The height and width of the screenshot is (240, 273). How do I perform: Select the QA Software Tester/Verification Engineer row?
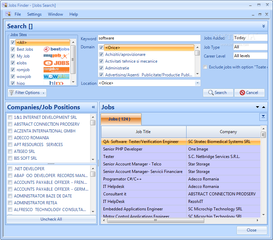pos(181,142)
